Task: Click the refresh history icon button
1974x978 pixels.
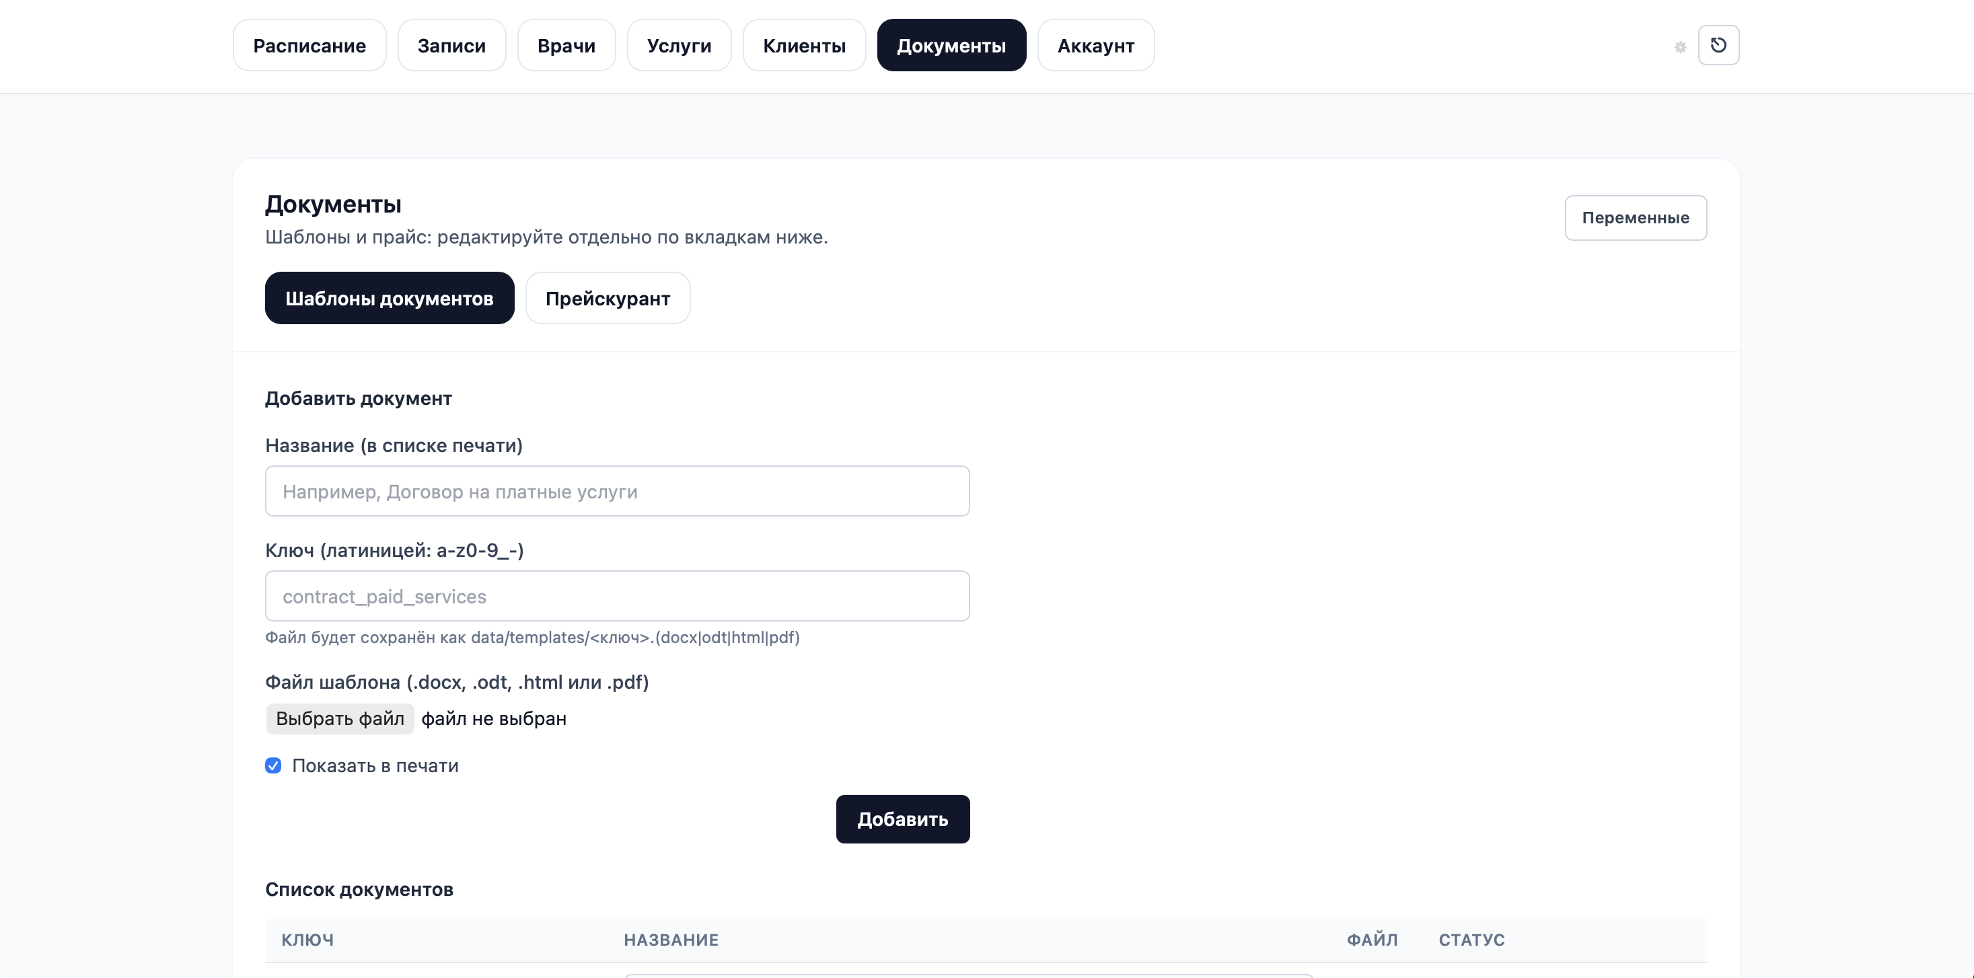Action: tap(1720, 45)
